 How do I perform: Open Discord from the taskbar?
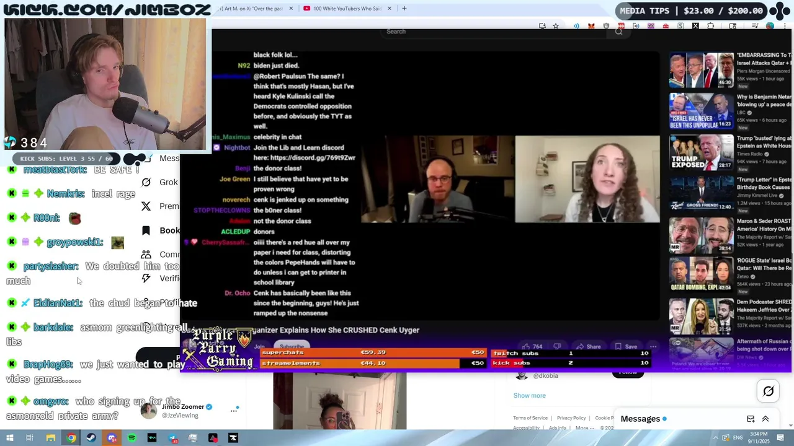click(112, 438)
